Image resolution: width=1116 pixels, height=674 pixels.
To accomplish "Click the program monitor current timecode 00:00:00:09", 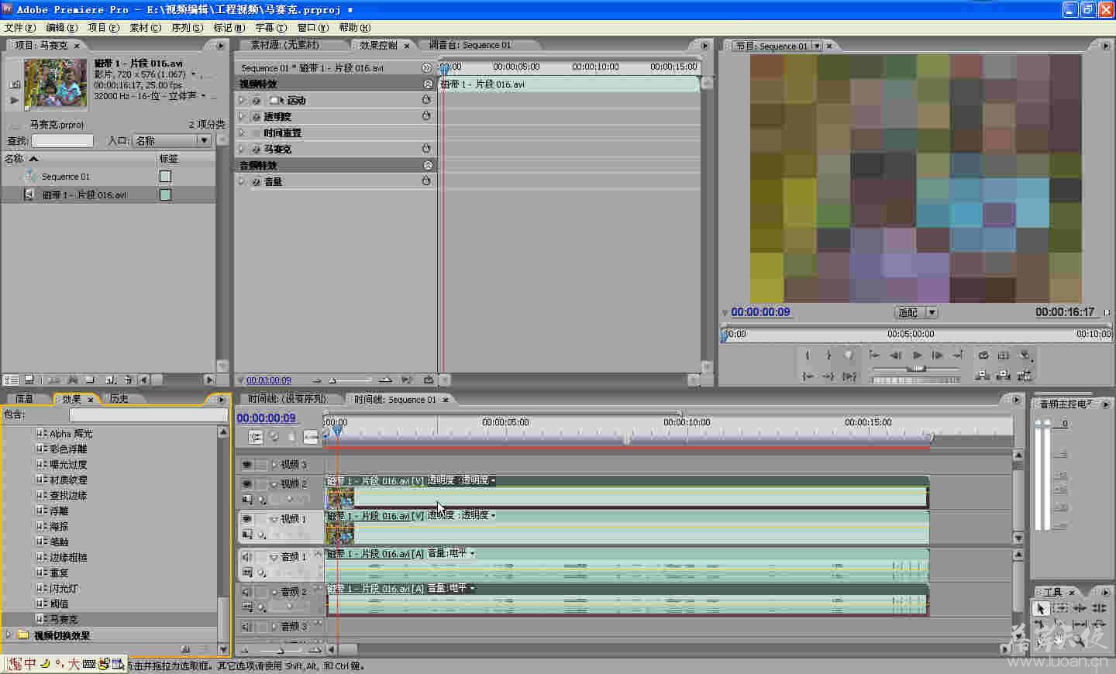I will click(x=760, y=312).
